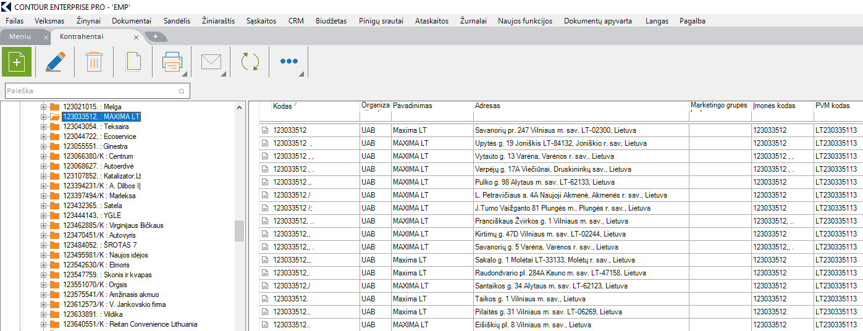Click the copy document icon
The width and height of the screenshot is (863, 331).
[133, 62]
